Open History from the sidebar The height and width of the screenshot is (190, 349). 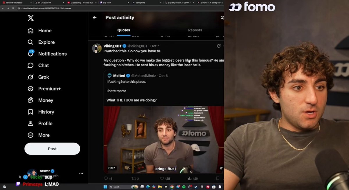tap(41, 112)
